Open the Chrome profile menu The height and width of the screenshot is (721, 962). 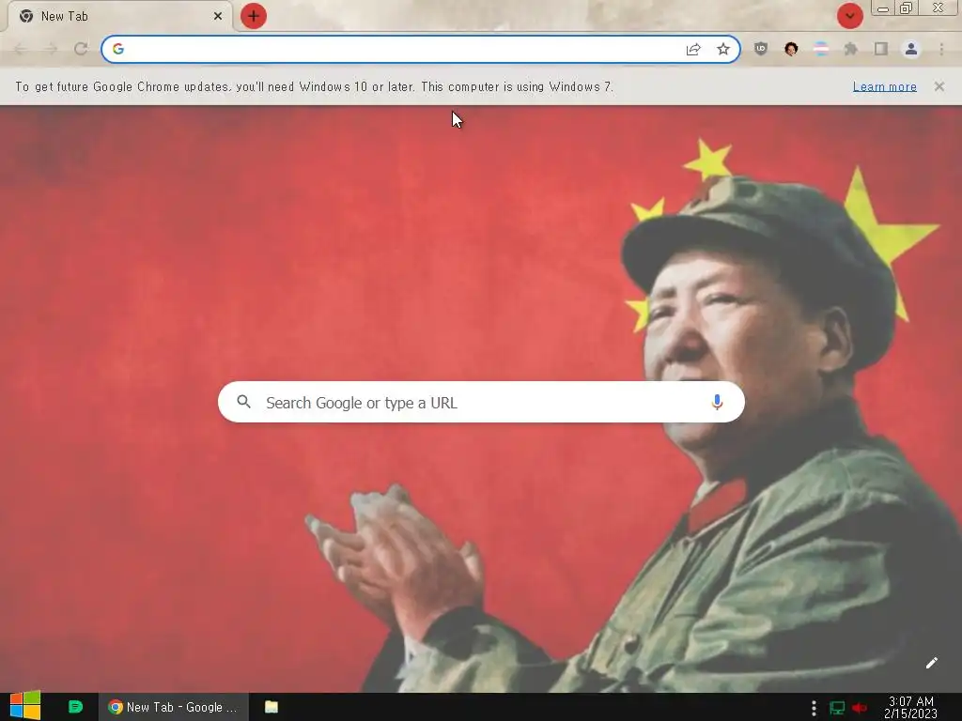pyautogui.click(x=911, y=49)
